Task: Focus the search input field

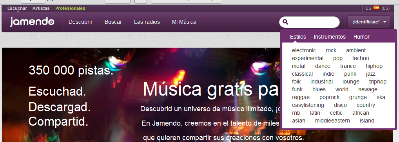Action: 309,22
